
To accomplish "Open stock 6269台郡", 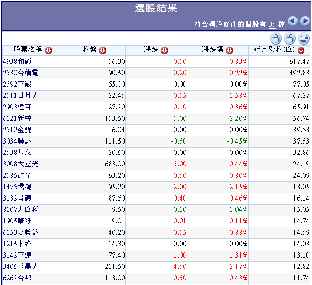I will tap(17, 278).
